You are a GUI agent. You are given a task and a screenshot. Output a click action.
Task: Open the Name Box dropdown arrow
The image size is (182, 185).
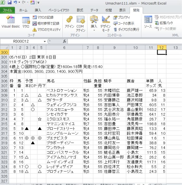pyautogui.click(x=45, y=41)
